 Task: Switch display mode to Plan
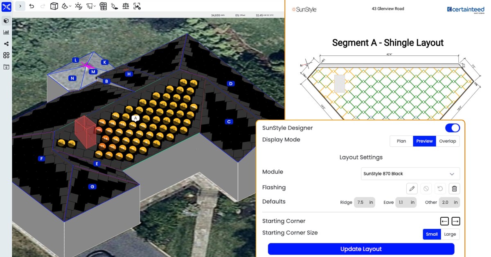(x=401, y=141)
